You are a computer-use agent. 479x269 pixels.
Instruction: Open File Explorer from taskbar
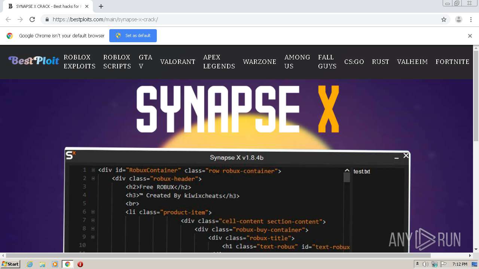pos(42,264)
